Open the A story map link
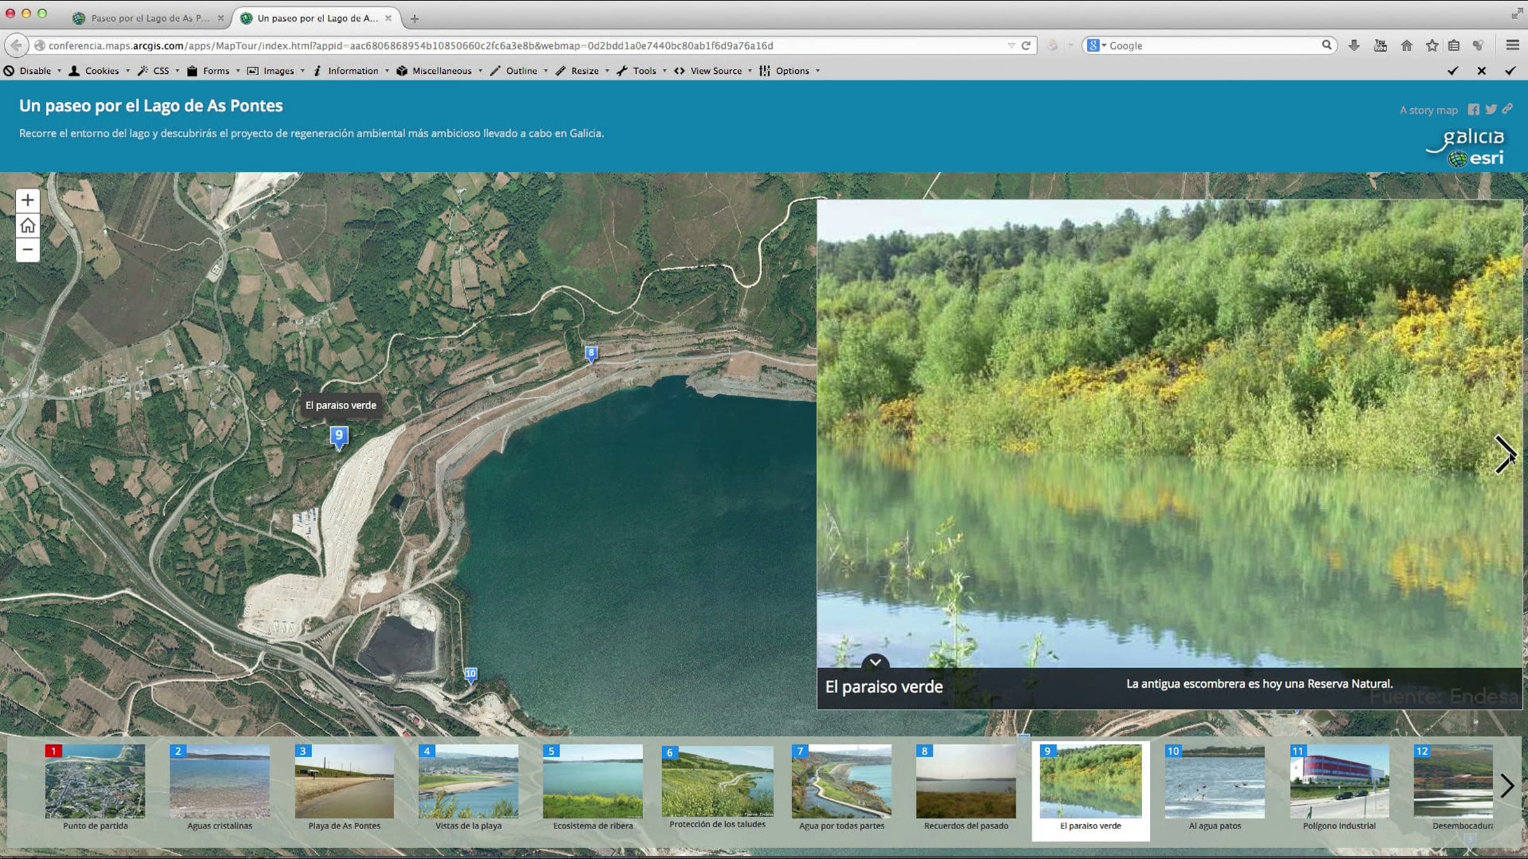The height and width of the screenshot is (859, 1528). 1428,110
